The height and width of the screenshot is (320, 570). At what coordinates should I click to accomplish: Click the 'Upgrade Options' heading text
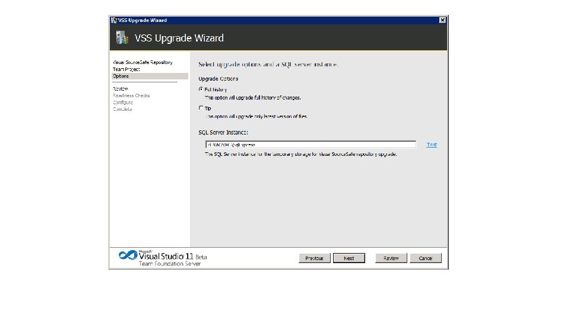(218, 79)
